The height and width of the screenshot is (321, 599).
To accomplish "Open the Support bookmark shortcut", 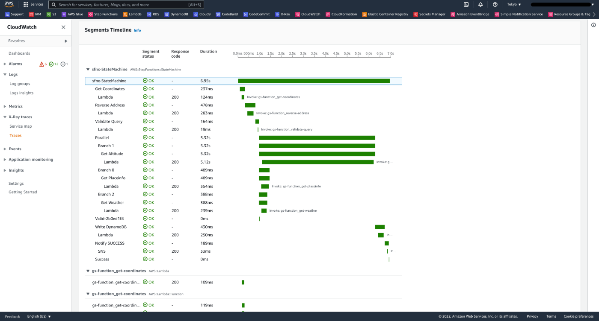I will (15, 14).
